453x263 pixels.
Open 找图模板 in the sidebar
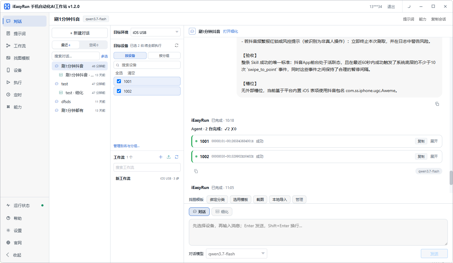point(24,58)
